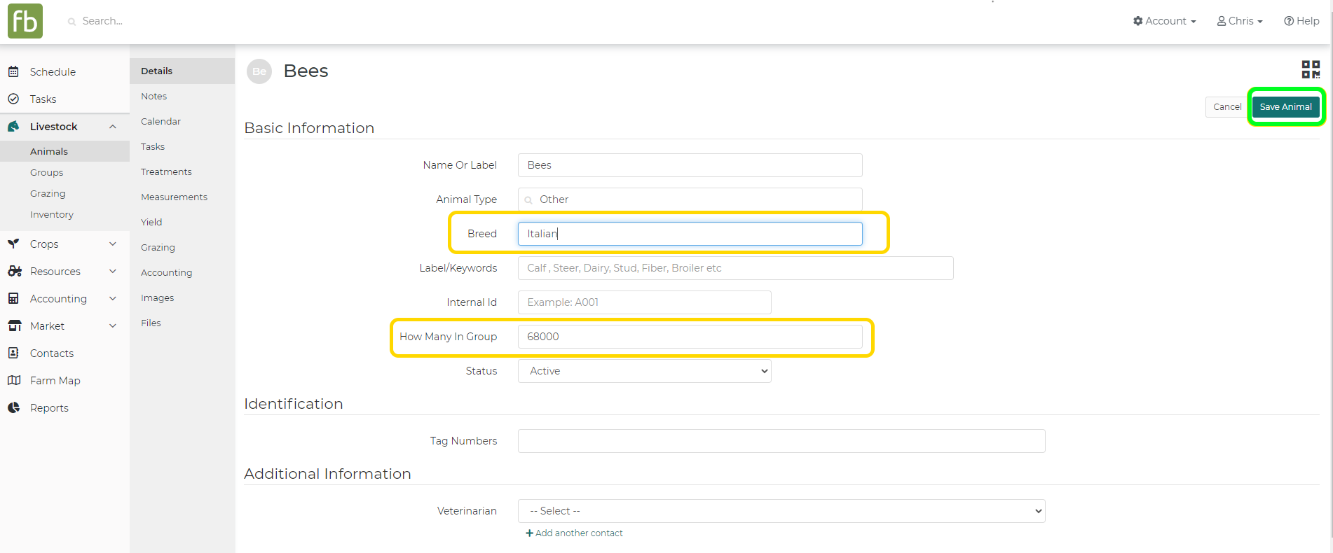The image size is (1333, 553).
Task: Open the Measurements tab
Action: pyautogui.click(x=174, y=197)
